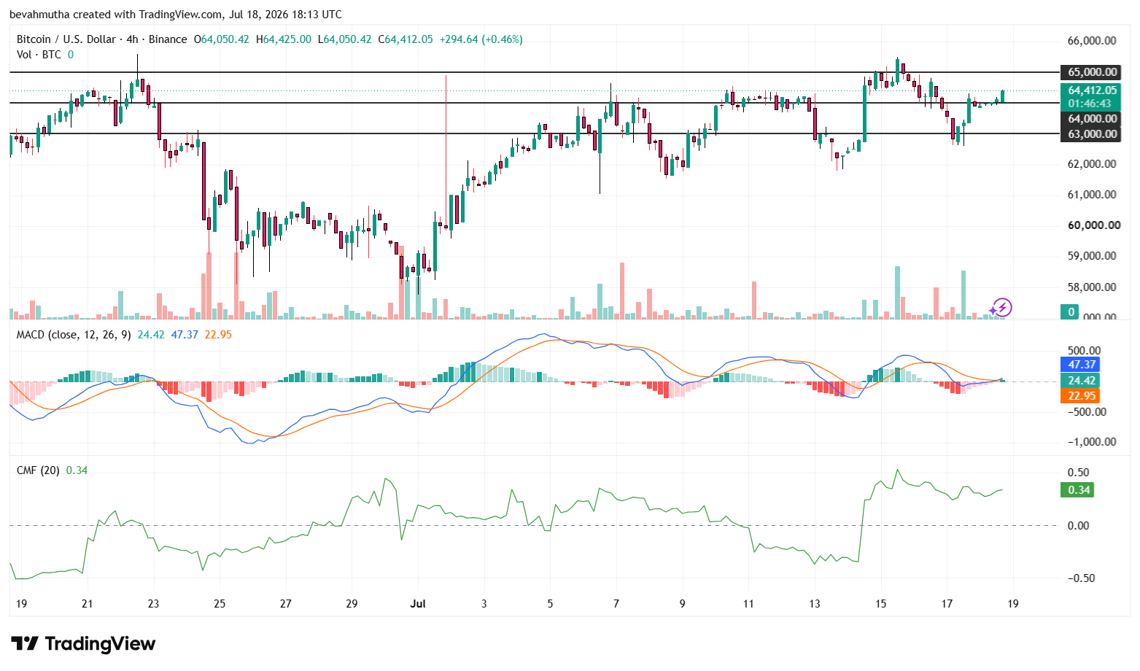Click the 61,000.00 price scale label

(1092, 195)
